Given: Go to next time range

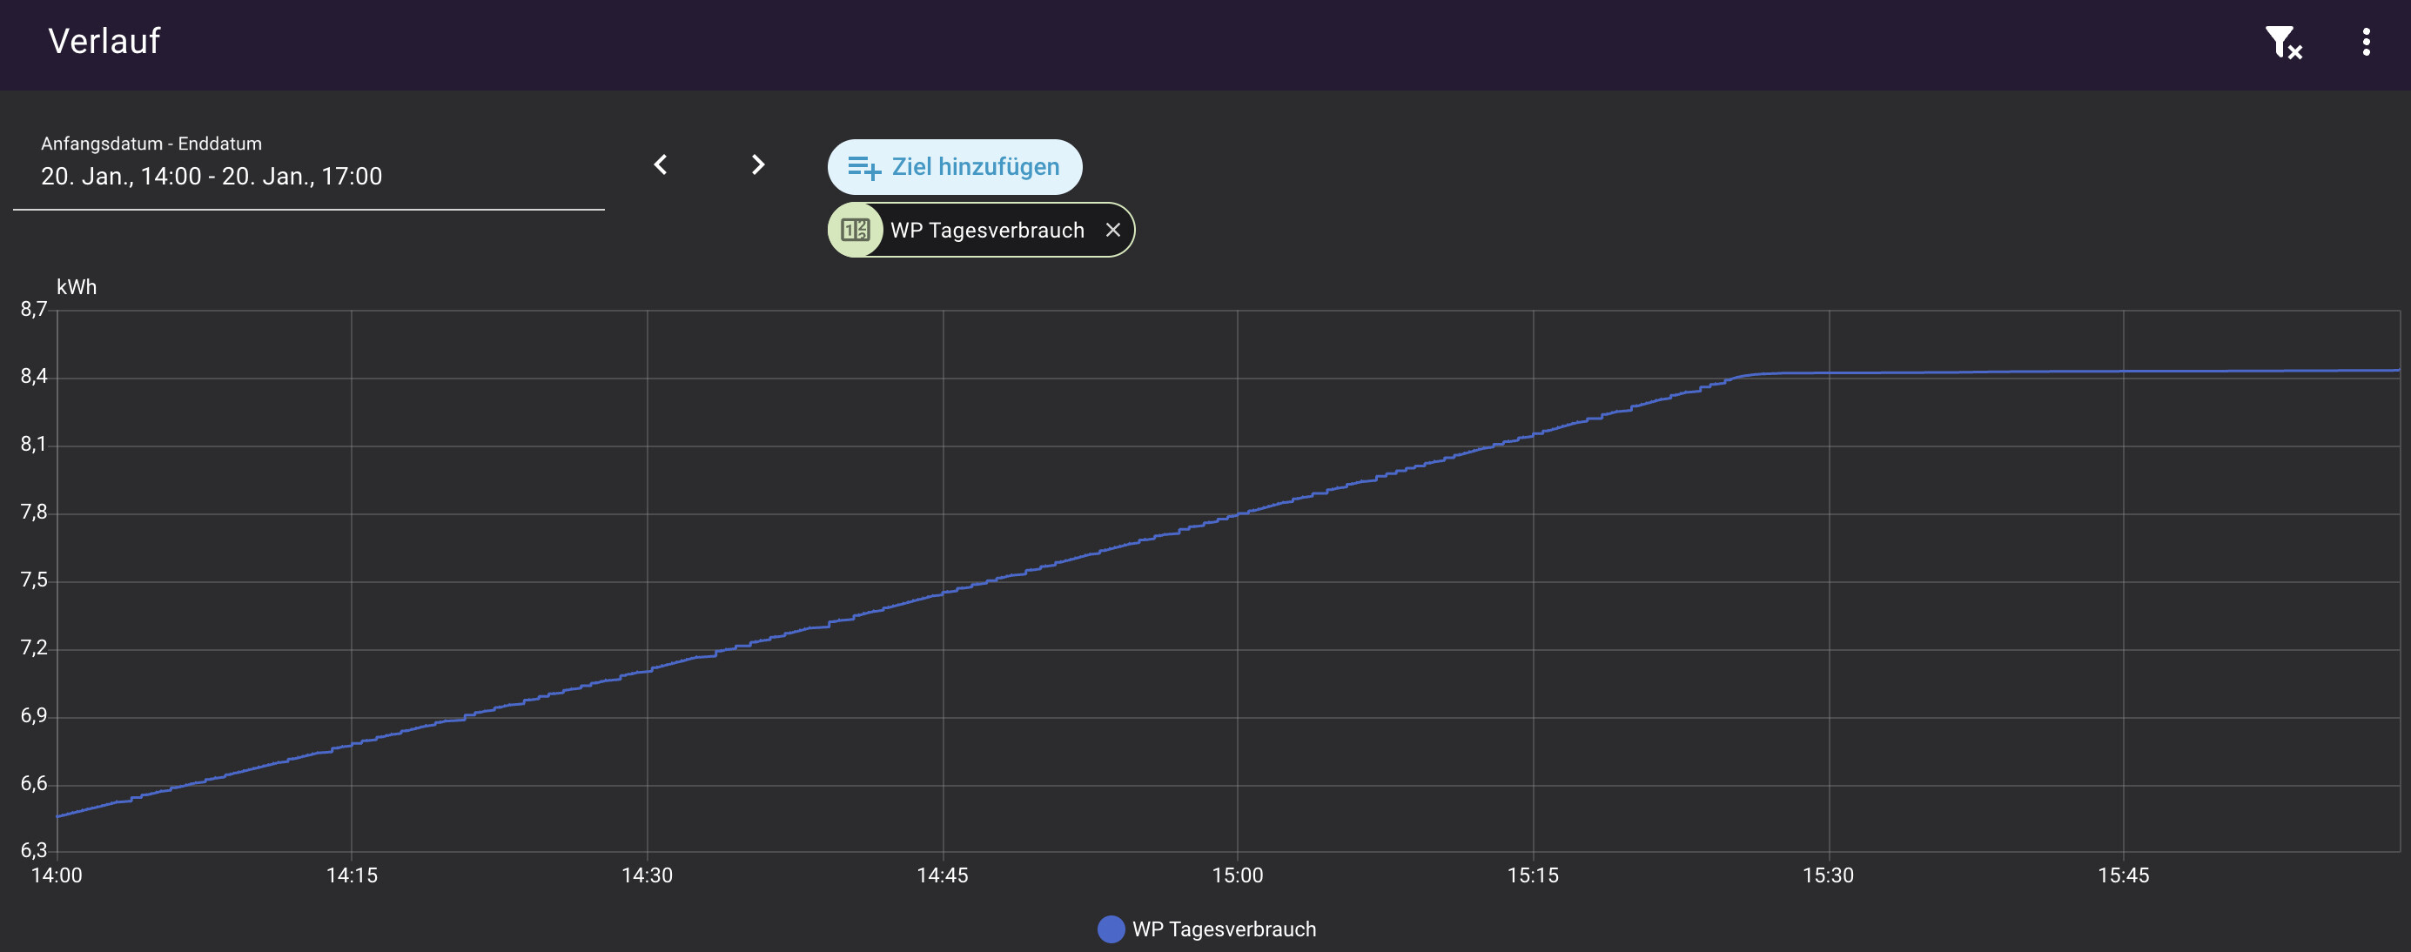Looking at the screenshot, I should coord(758,164).
